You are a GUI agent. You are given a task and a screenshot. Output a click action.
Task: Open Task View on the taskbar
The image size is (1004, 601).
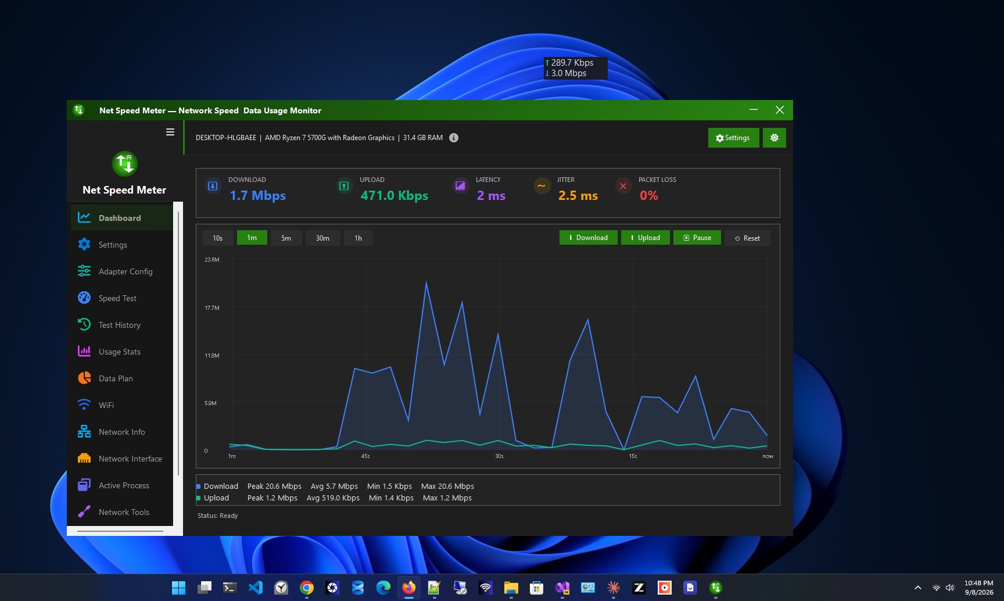coord(204,588)
